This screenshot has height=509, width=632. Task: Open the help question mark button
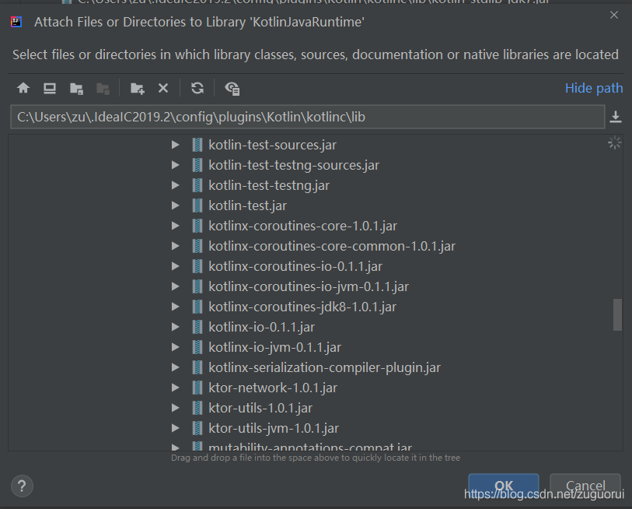click(22, 486)
